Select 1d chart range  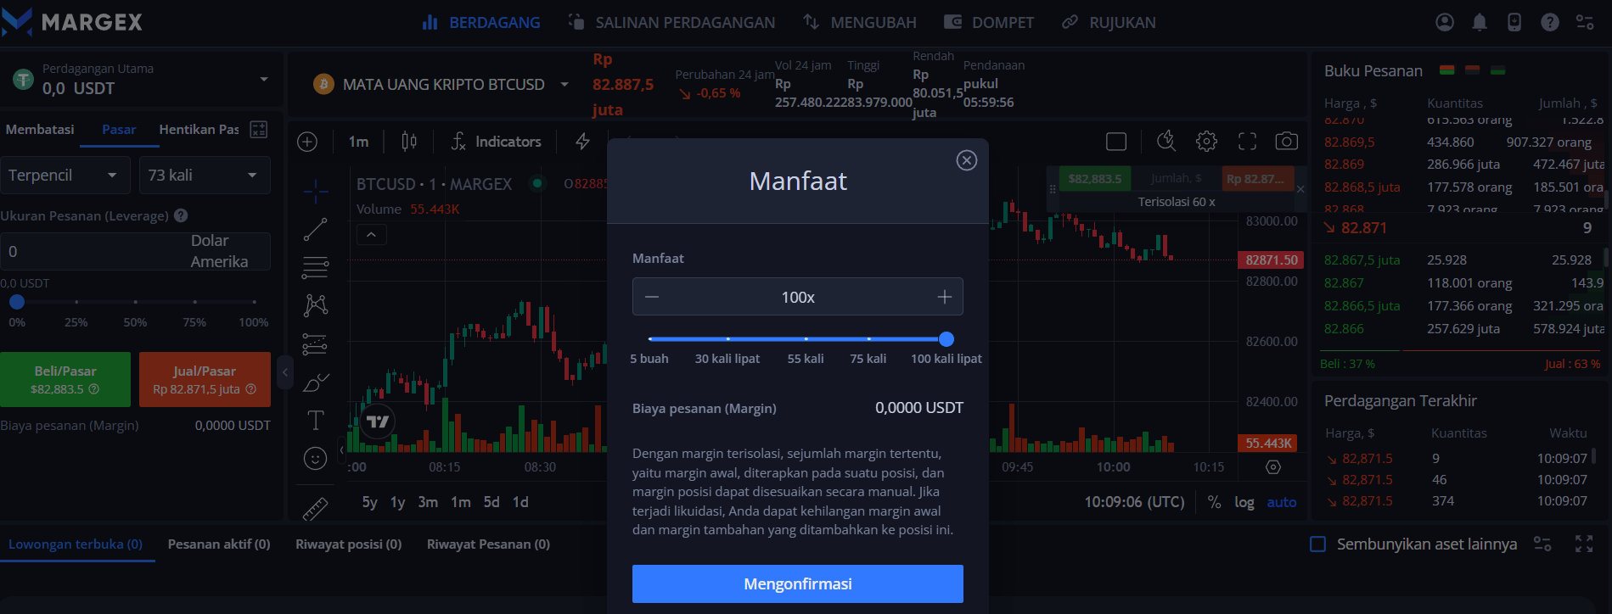point(520,502)
